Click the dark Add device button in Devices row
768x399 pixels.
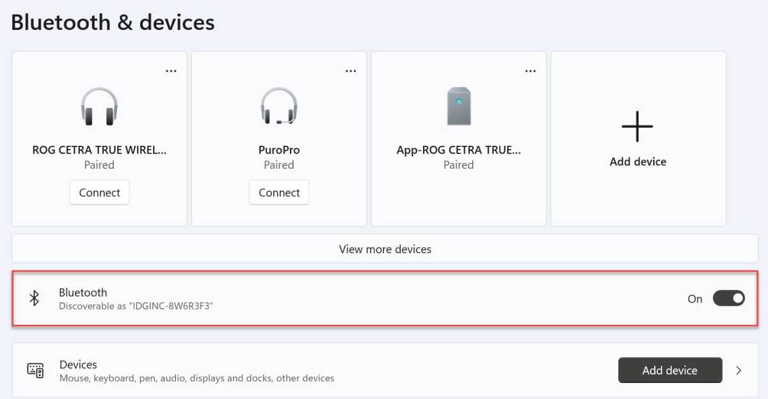670,370
